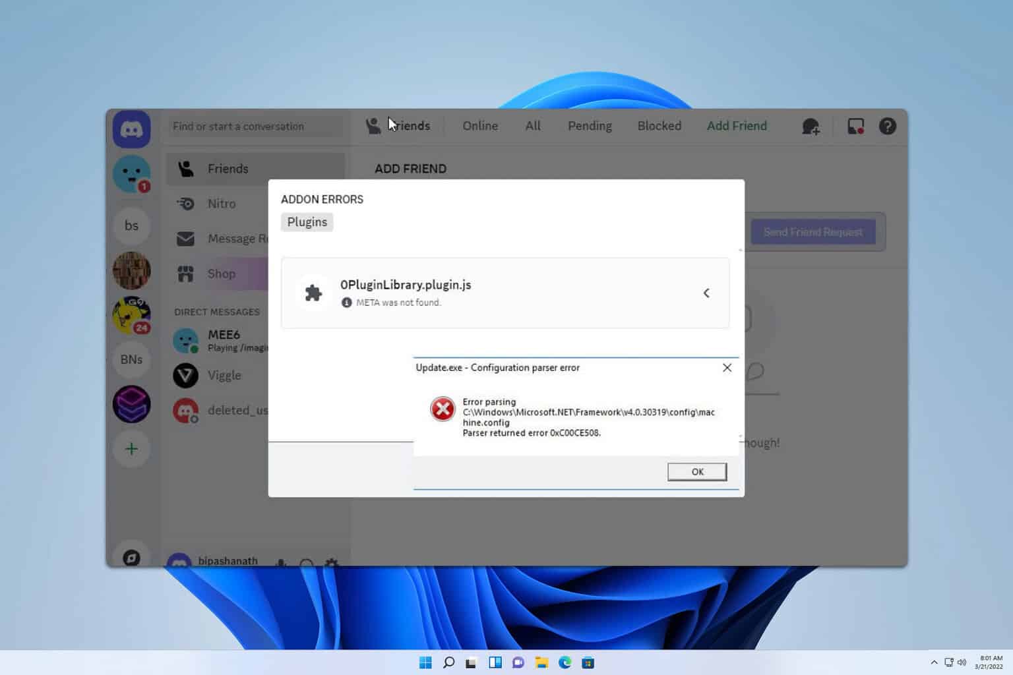Expand the 0PluginLibrary.plugin.js error chevron
Image resolution: width=1013 pixels, height=675 pixels.
pos(706,293)
